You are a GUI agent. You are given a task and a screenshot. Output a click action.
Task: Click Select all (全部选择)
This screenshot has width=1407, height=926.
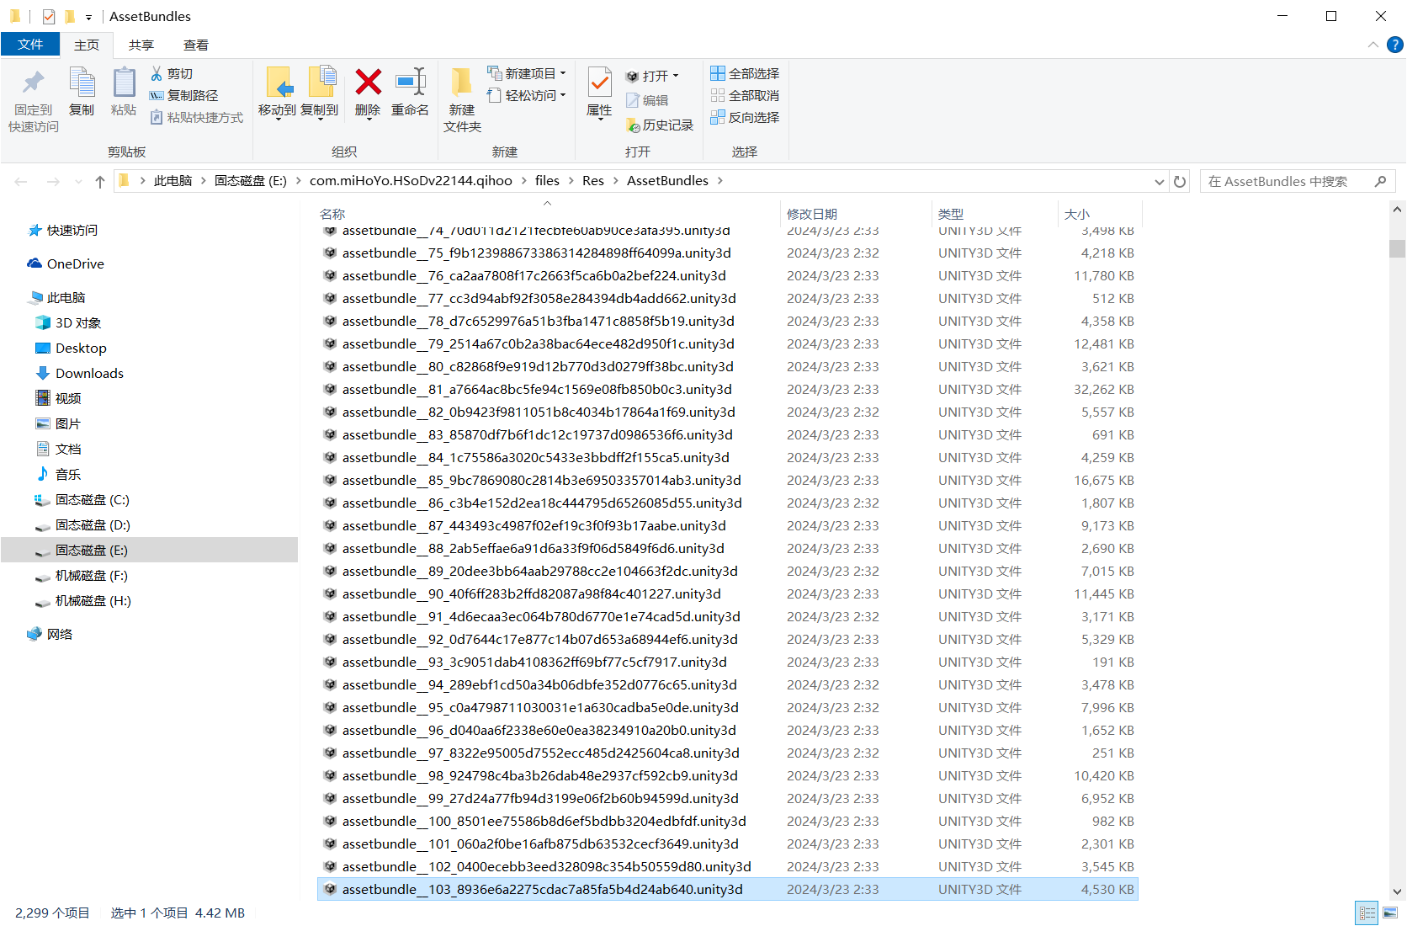746,74
